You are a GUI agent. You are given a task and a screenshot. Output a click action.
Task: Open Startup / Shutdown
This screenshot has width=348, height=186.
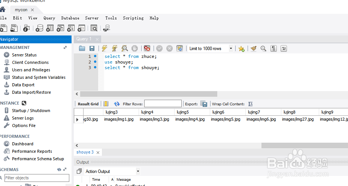(31, 111)
